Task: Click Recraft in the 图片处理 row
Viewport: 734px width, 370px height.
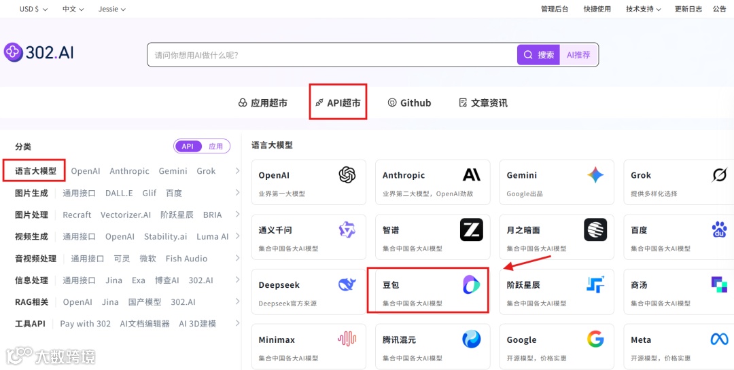Action: tap(77, 215)
